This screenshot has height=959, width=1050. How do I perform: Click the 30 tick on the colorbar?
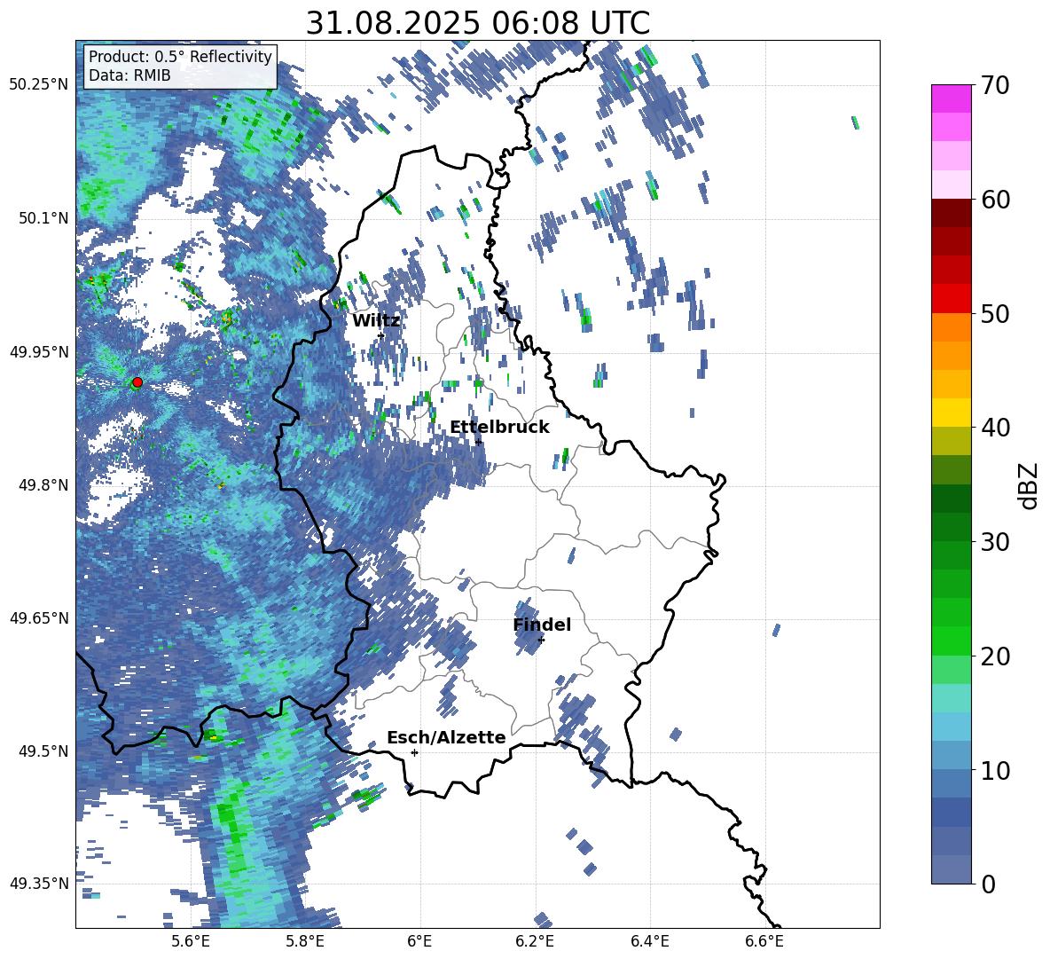(x=995, y=542)
